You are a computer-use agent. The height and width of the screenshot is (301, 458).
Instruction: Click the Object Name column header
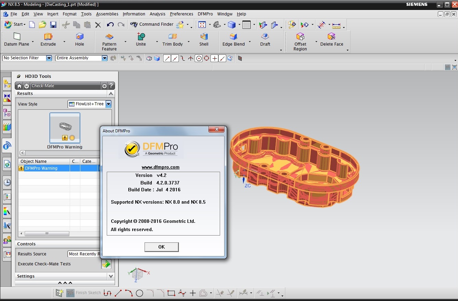[44, 161]
